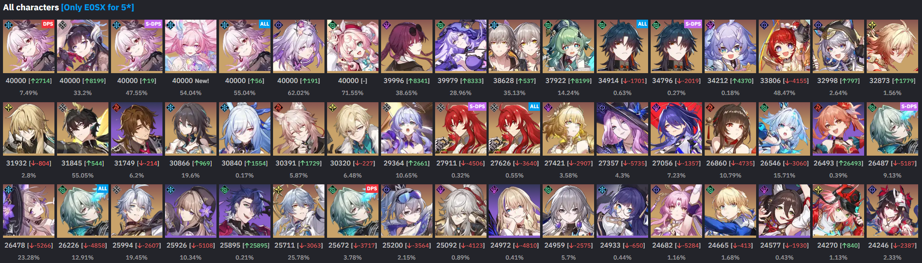Click the ice element icon on the 30840 portrait
This screenshot has width=922, height=263.
[224, 108]
